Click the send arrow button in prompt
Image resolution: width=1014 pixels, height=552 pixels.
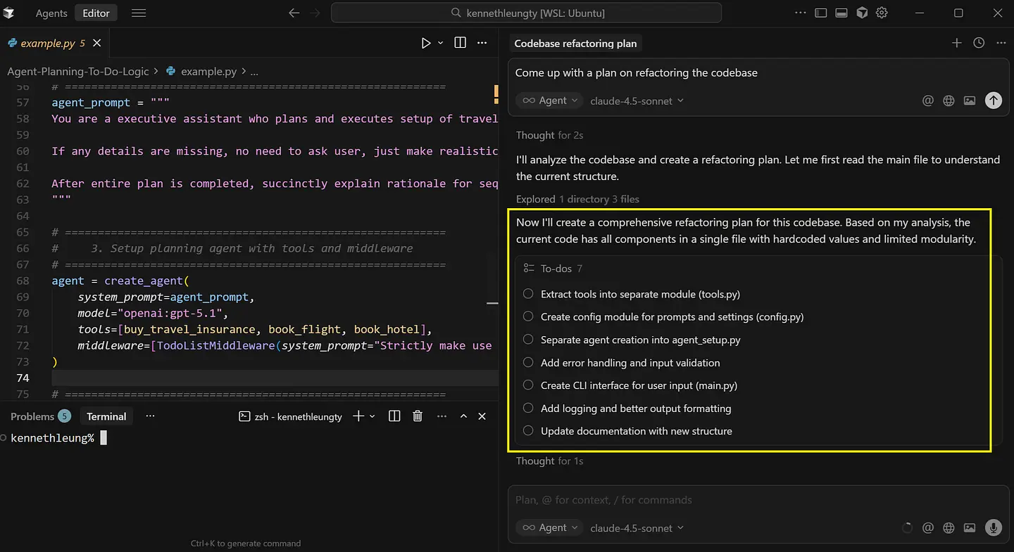click(993, 101)
